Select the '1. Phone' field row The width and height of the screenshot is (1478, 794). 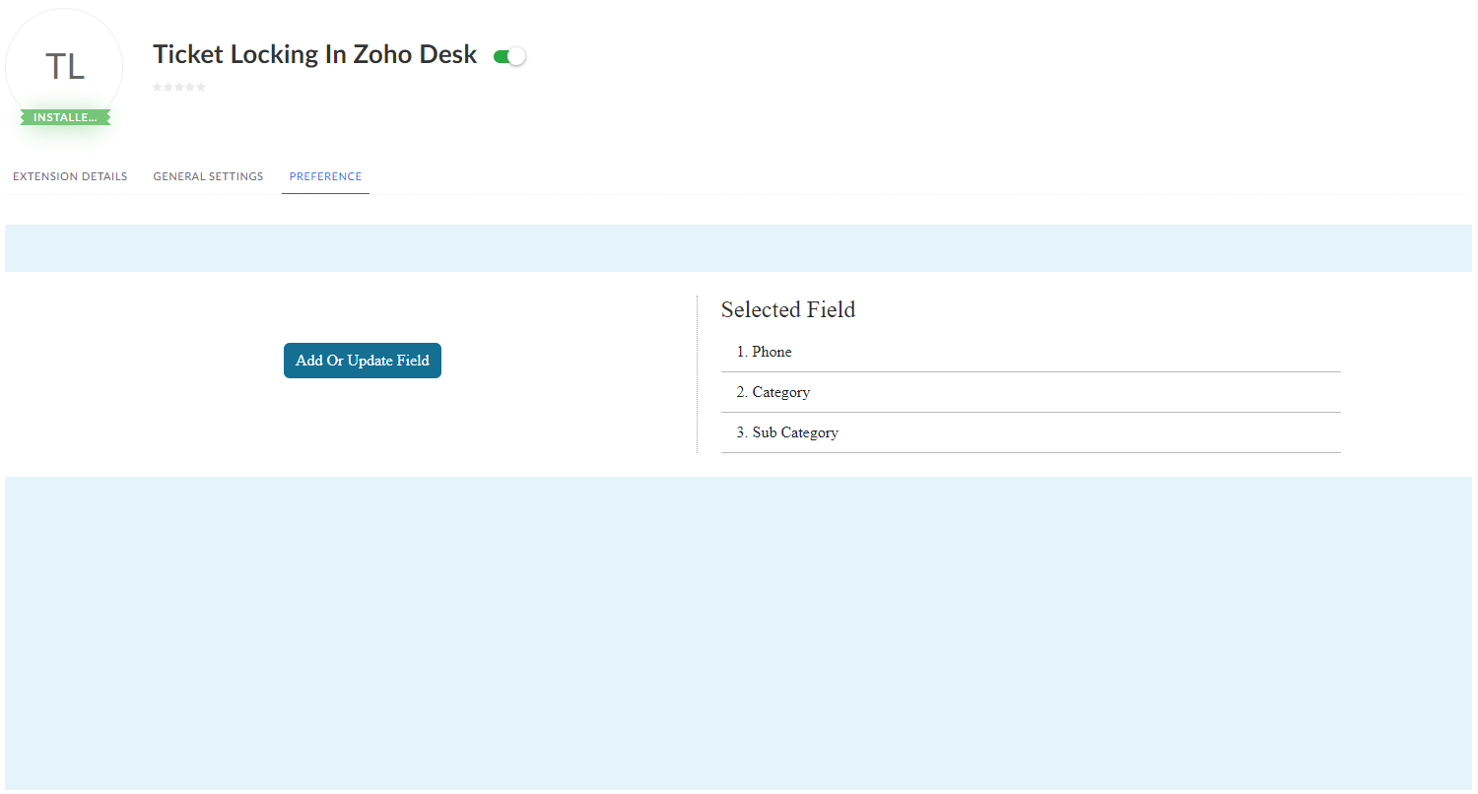click(x=1031, y=352)
